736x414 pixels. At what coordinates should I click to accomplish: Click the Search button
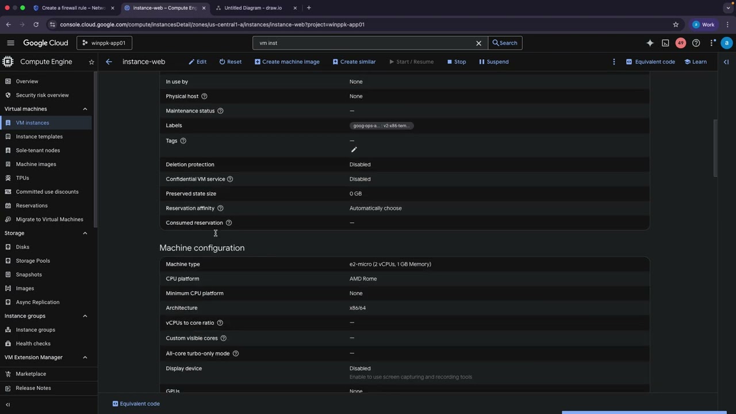pyautogui.click(x=505, y=43)
